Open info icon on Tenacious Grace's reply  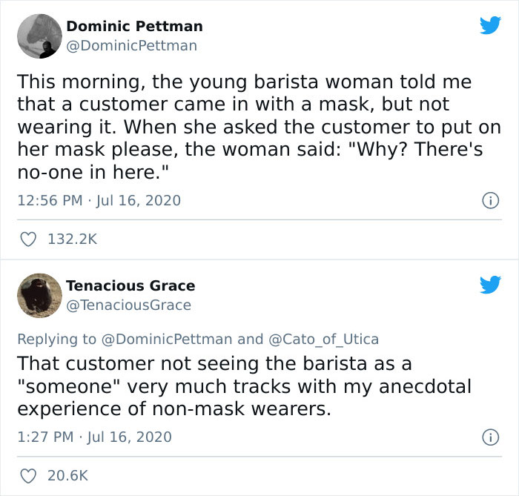pos(490,437)
